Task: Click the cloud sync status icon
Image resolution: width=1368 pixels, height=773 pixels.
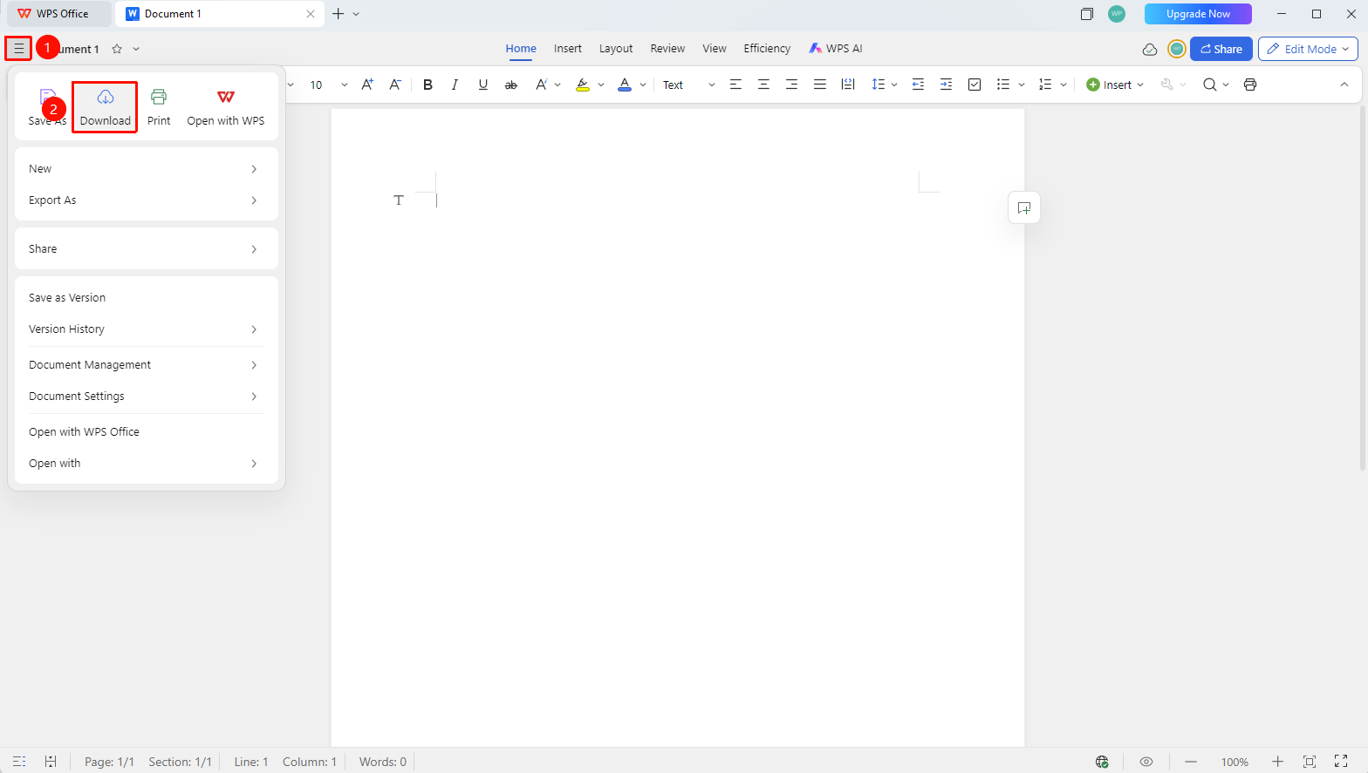Action: pos(1150,49)
